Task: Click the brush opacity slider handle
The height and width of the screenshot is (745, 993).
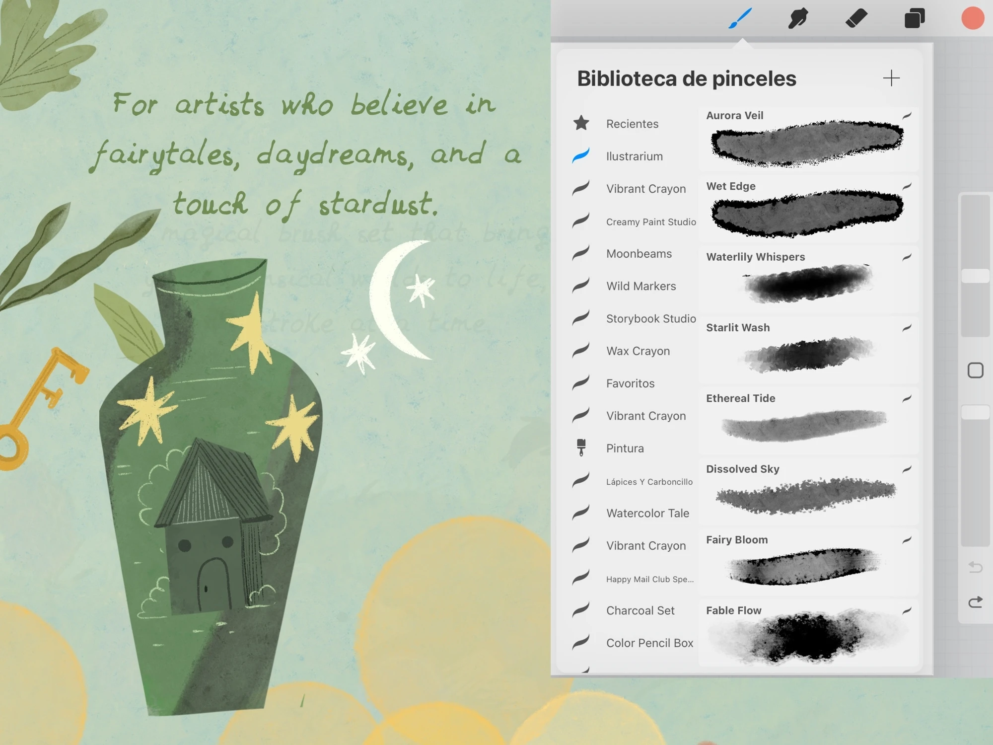Action: pos(975,412)
